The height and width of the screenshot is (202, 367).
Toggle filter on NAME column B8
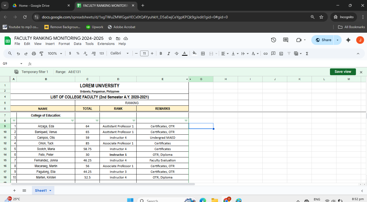72,121
